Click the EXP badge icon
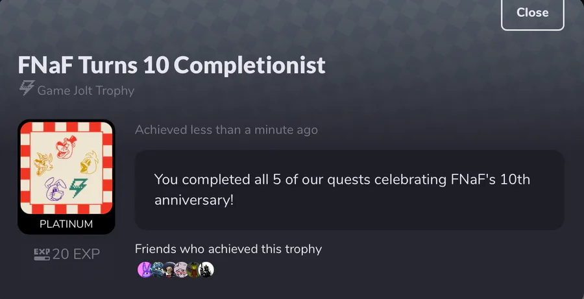 42,254
